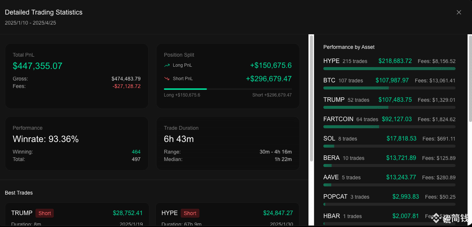This screenshot has height=227, width=472.
Task: Click BTC profit $107,987.97
Action: click(392, 80)
